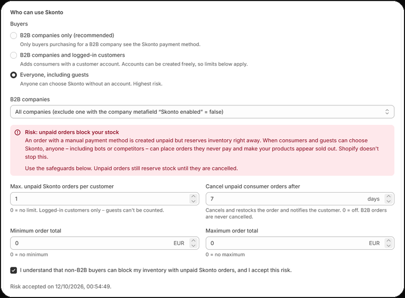Click 'Risk accepted on 12/10/2026, 00:54:49.' text
The image size is (405, 298).
61,287
